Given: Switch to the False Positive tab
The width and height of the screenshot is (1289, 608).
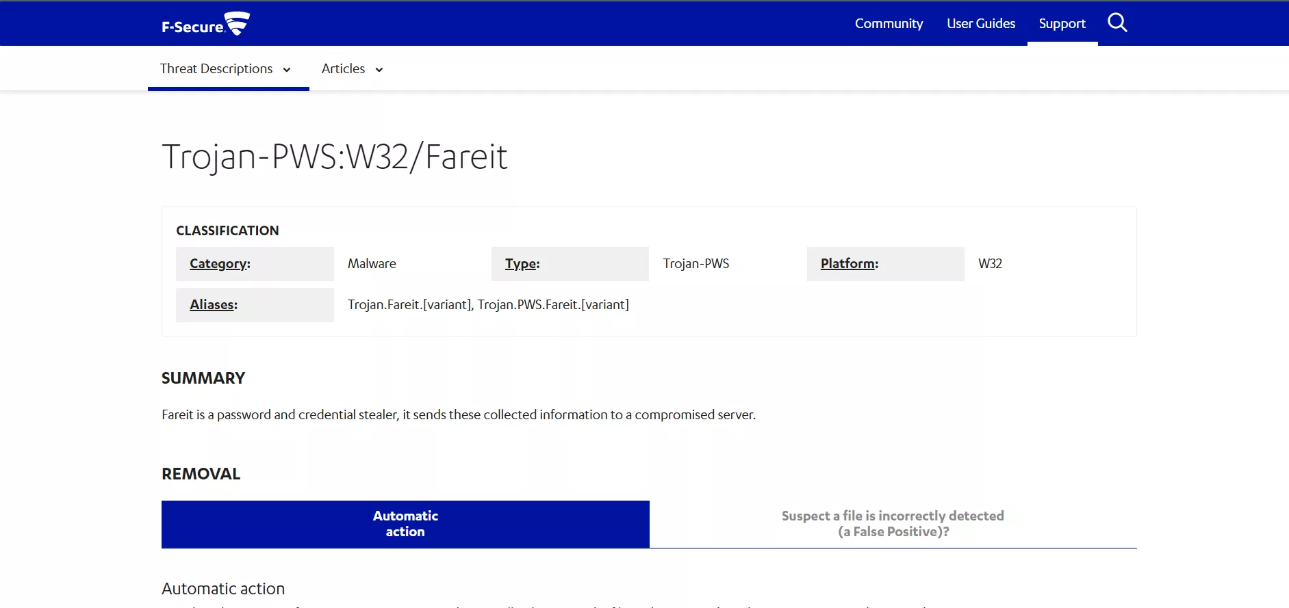Looking at the screenshot, I should coord(893,524).
